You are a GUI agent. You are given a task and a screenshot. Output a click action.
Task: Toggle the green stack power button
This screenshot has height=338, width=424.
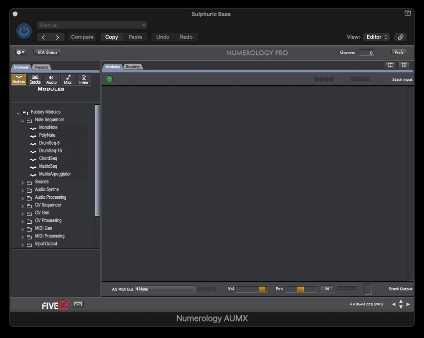[109, 79]
